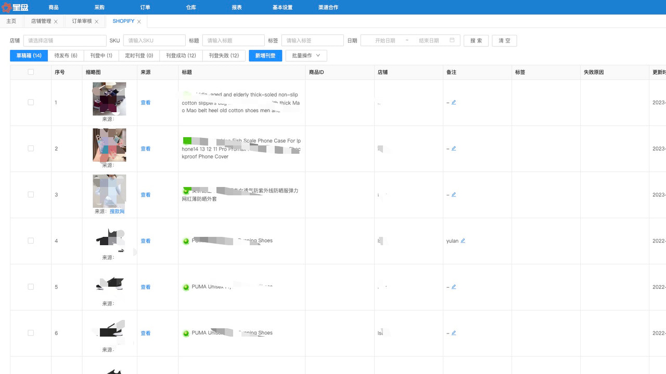Open the 订单 menu
The height and width of the screenshot is (374, 666).
tap(145, 7)
